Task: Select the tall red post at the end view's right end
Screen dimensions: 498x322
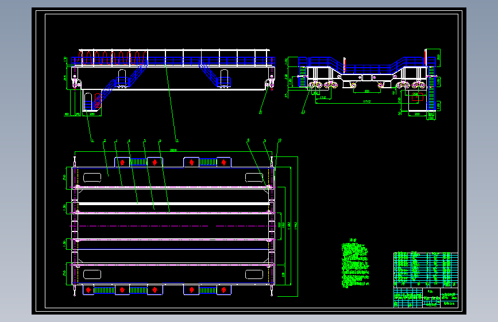Action: coord(425,57)
